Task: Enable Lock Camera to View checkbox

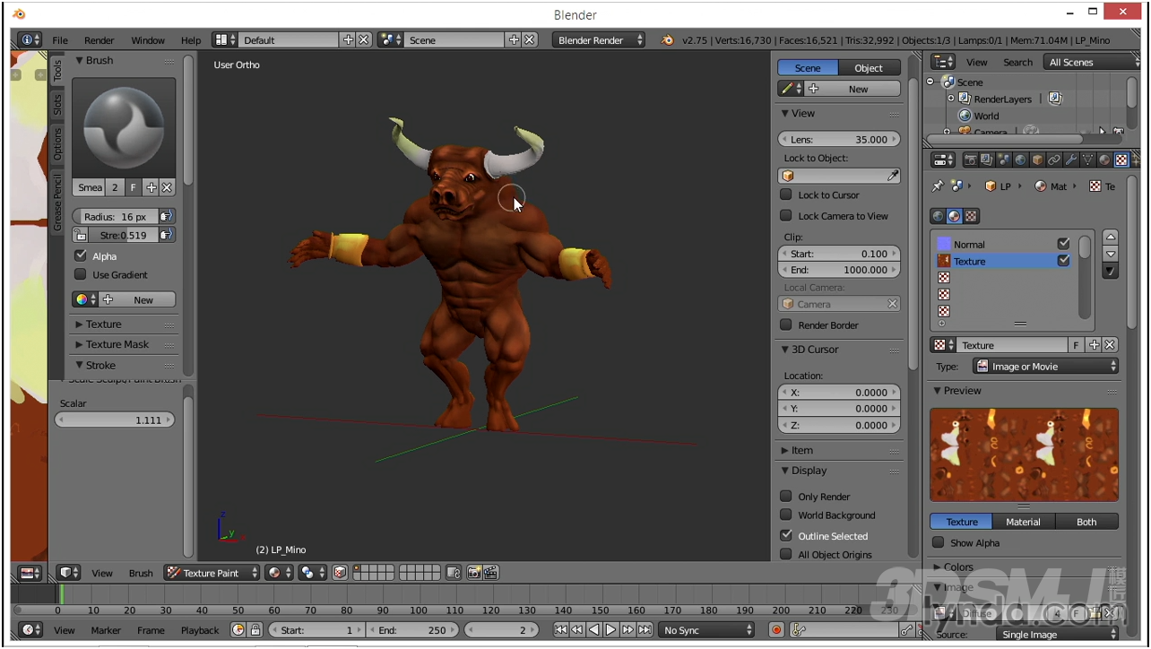Action: point(786,215)
